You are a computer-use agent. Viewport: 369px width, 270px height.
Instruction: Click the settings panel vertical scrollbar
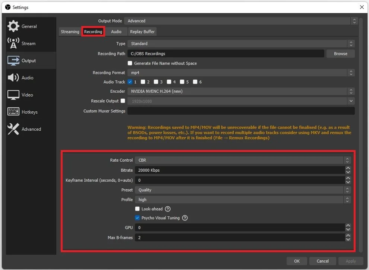(x=361, y=134)
